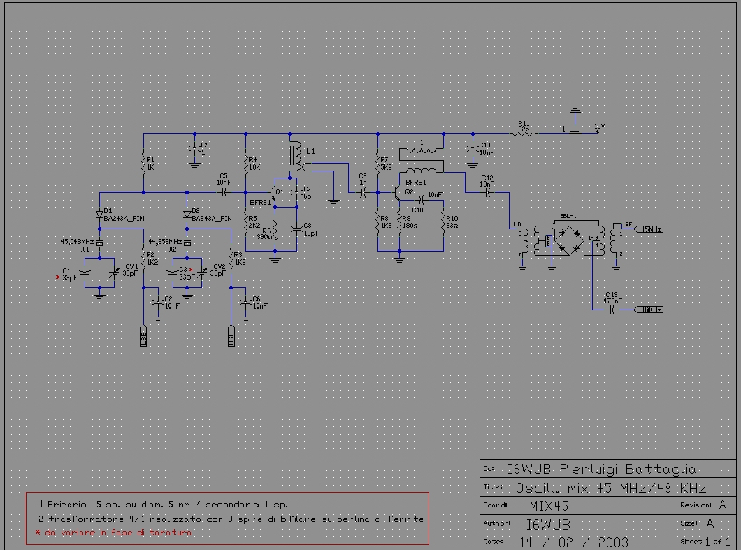741x550 pixels.
Task: Select resistor R11 symbol near +12V
Action: 524,133
